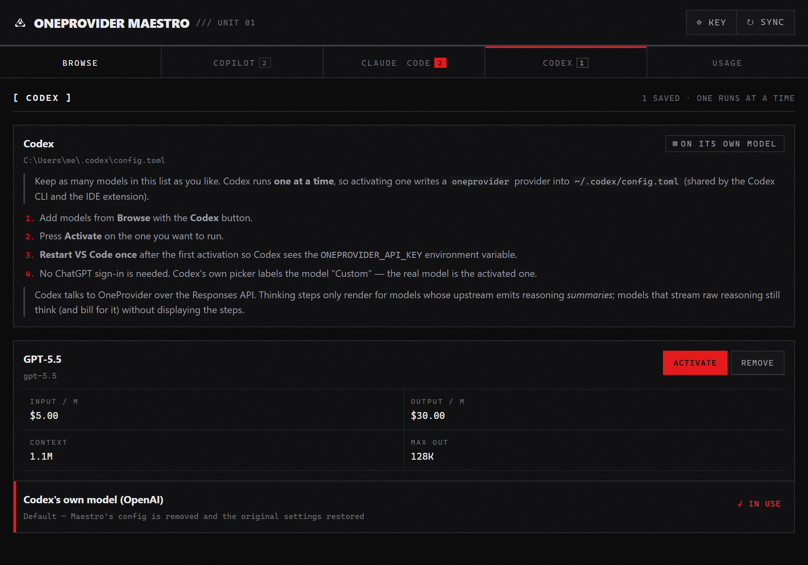The width and height of the screenshot is (808, 565).
Task: Select the Codex tab
Action: coord(566,63)
